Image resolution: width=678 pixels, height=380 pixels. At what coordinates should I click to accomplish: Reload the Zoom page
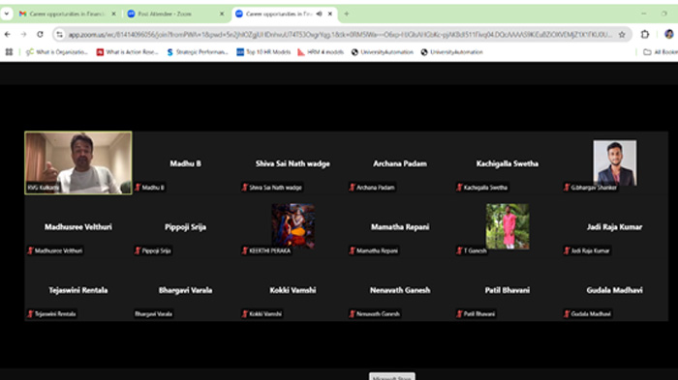tap(40, 34)
